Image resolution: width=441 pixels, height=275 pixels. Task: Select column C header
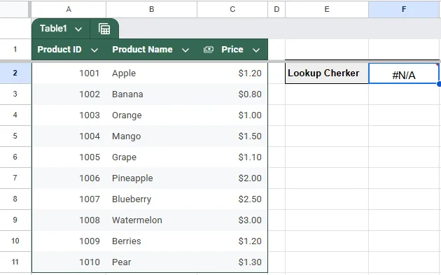(232, 9)
